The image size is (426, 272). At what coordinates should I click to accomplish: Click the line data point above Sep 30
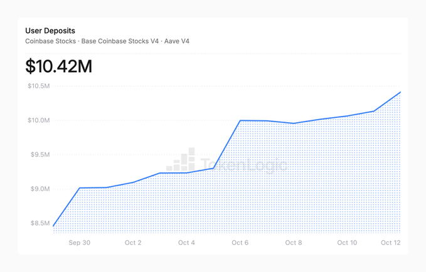(x=80, y=188)
